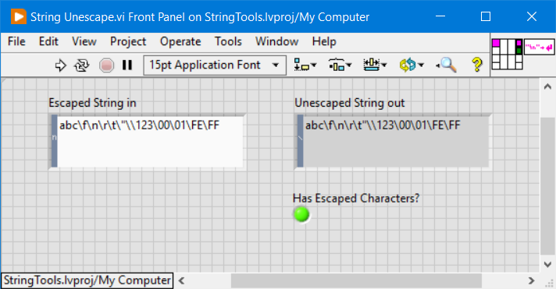
Task: Click the Unescaped String out indicator
Action: coord(396,142)
